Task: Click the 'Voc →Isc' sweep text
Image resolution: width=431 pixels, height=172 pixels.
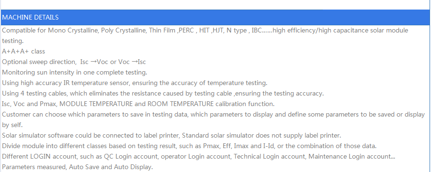Action: click(x=132, y=62)
